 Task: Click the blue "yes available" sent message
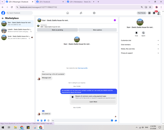pos(89,91)
